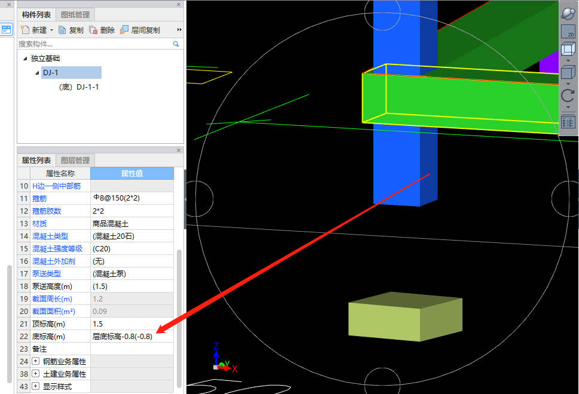Switch to 2D view icon
This screenshot has height=394, width=579.
click(x=568, y=32)
